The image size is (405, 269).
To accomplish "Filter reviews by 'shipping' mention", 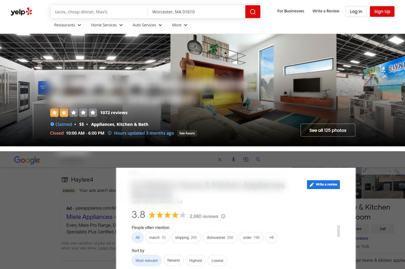I will pos(186,238).
